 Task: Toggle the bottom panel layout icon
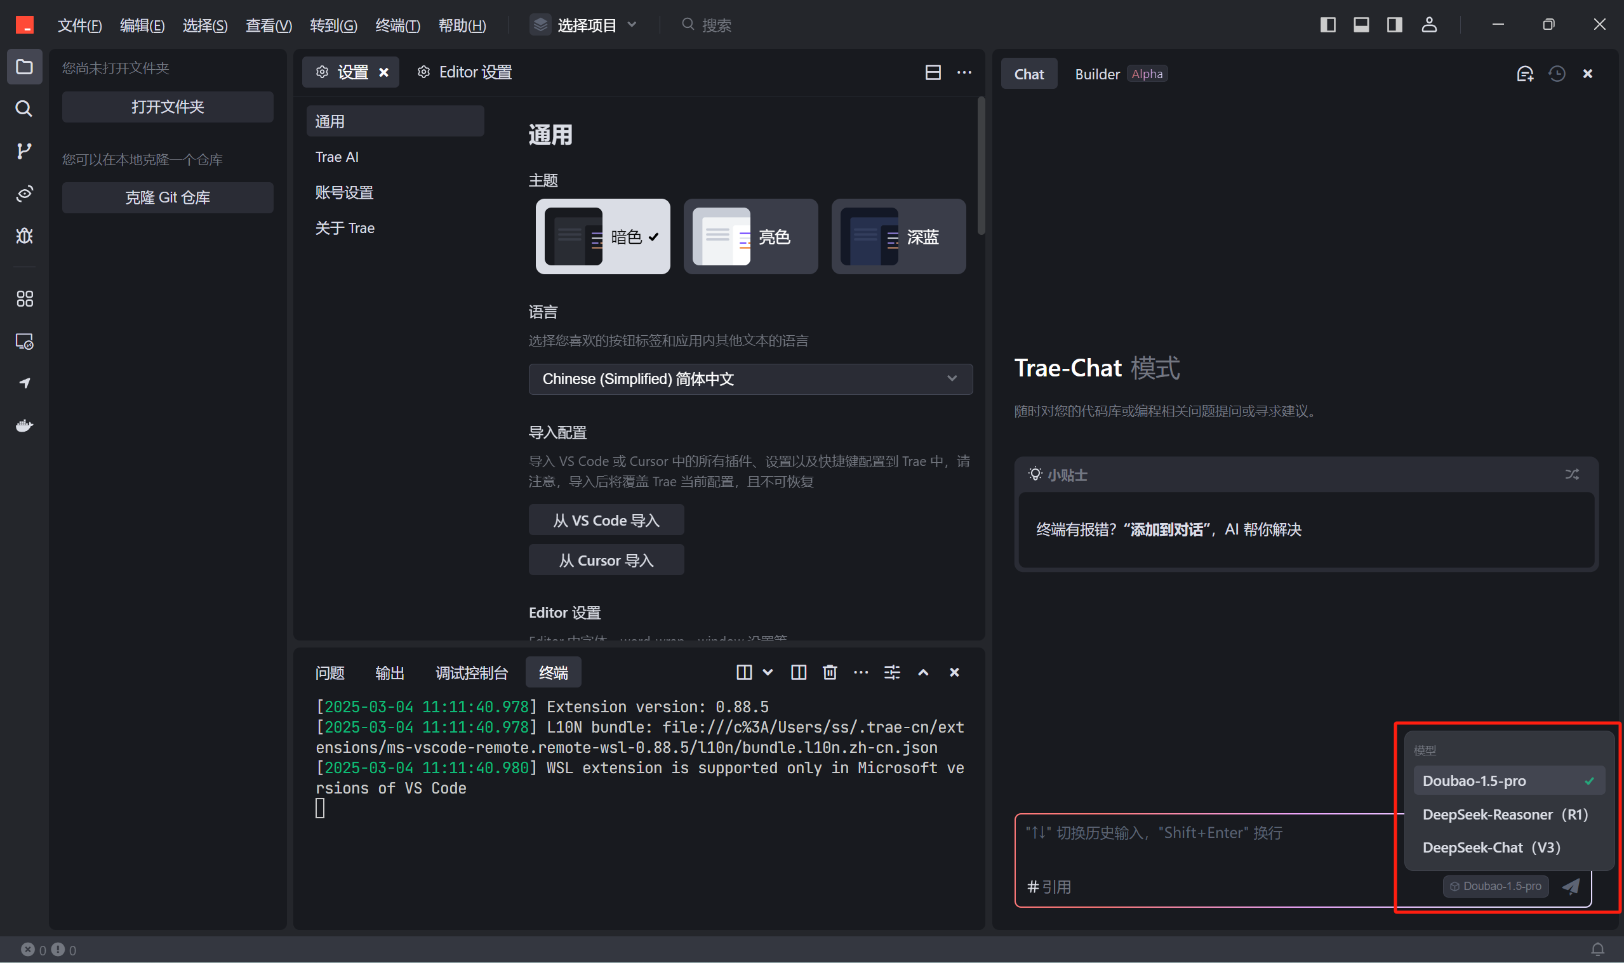pyautogui.click(x=1361, y=25)
